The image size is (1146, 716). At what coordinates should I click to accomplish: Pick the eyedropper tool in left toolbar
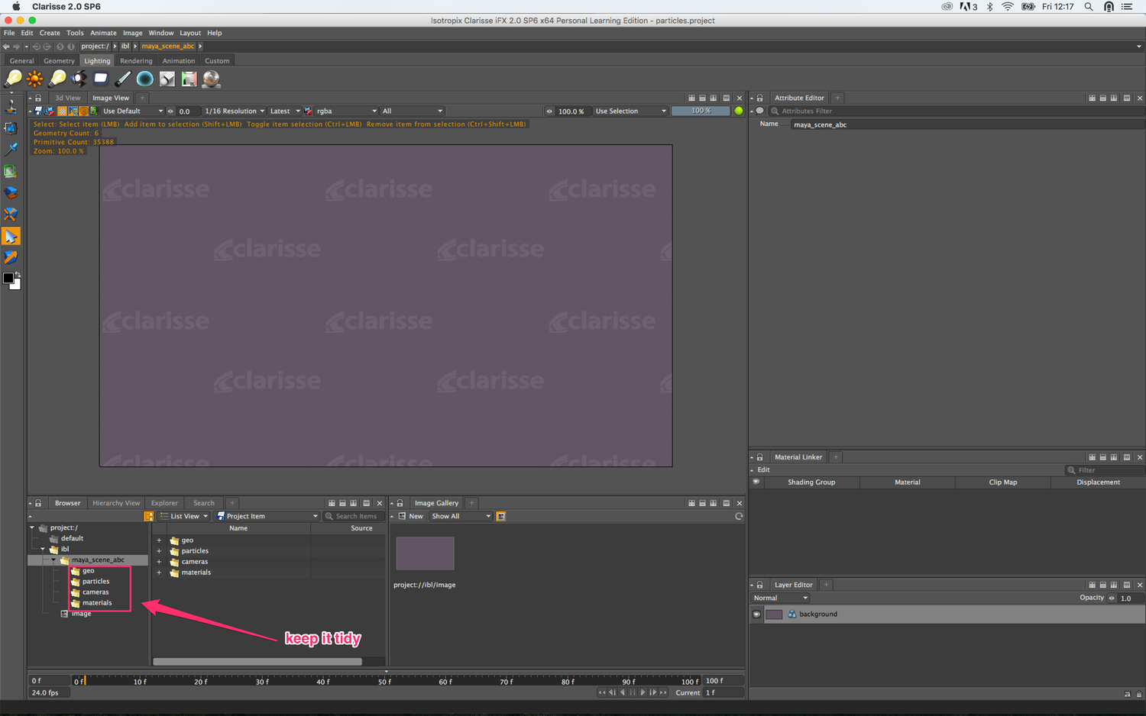(11, 150)
